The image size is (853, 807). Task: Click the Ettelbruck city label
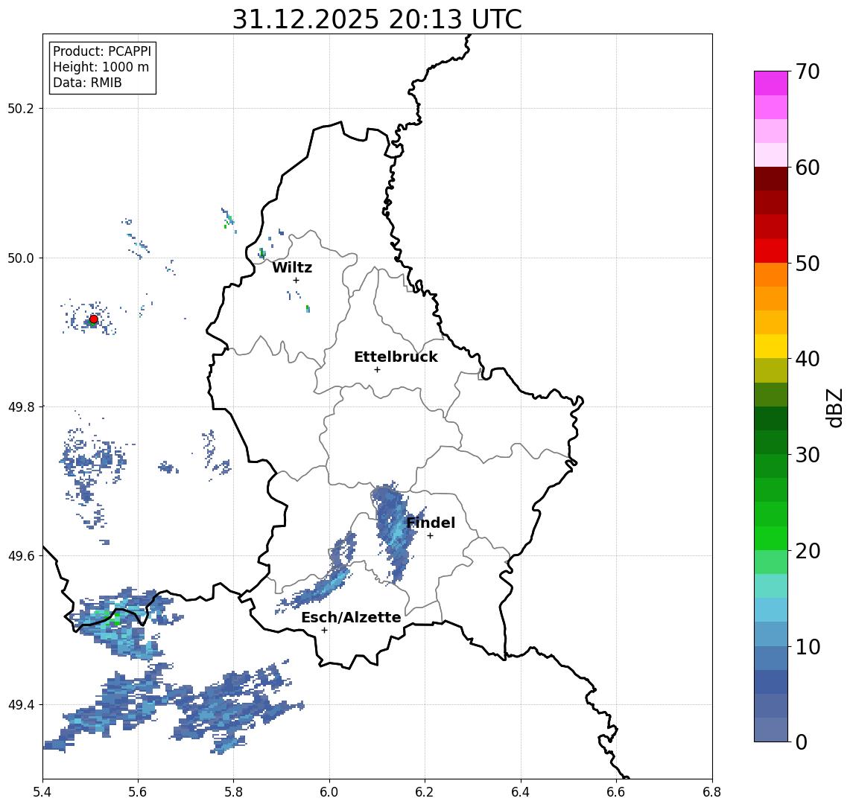pos(396,357)
